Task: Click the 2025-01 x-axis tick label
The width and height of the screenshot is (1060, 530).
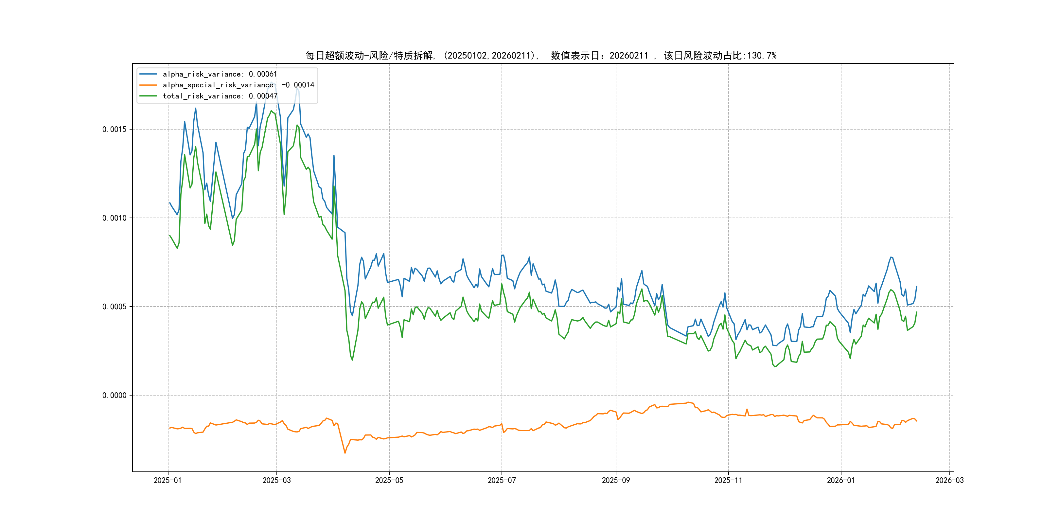Action: click(168, 481)
